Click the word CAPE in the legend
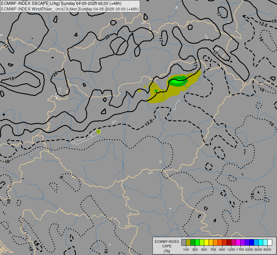Image resolution: width=277 pixels, height=255 pixels. (x=167, y=246)
